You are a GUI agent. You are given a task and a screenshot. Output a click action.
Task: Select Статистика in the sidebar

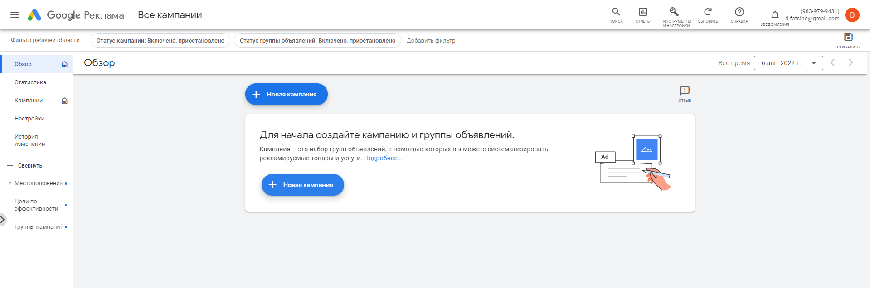pos(30,82)
